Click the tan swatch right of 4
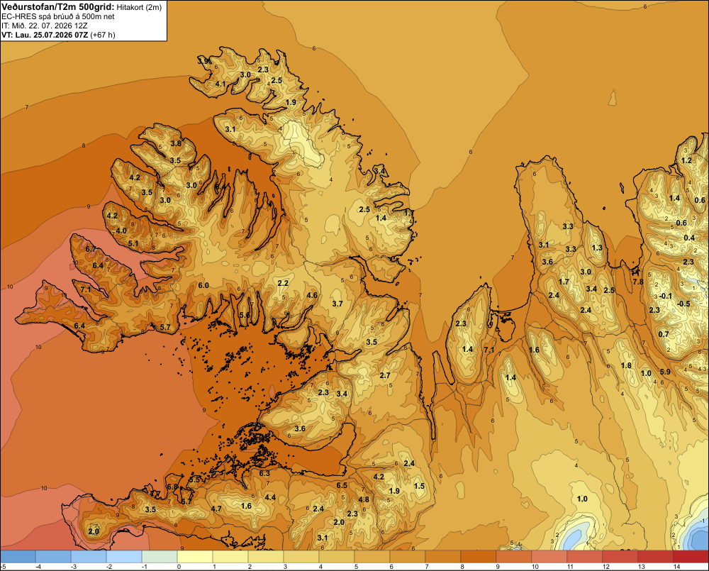Image resolution: width=709 pixels, height=571 pixels. 336,556
